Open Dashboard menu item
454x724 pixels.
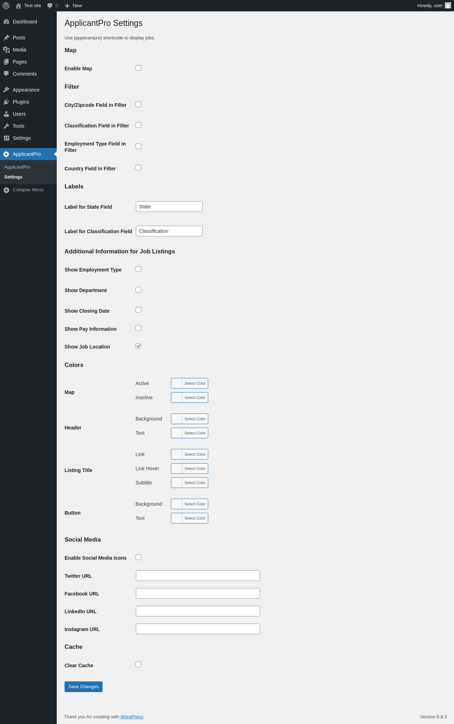(x=28, y=22)
